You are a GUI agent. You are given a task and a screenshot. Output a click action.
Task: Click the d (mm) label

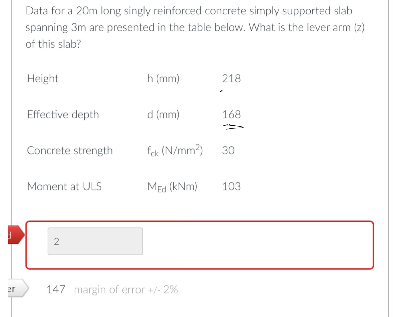pos(163,115)
